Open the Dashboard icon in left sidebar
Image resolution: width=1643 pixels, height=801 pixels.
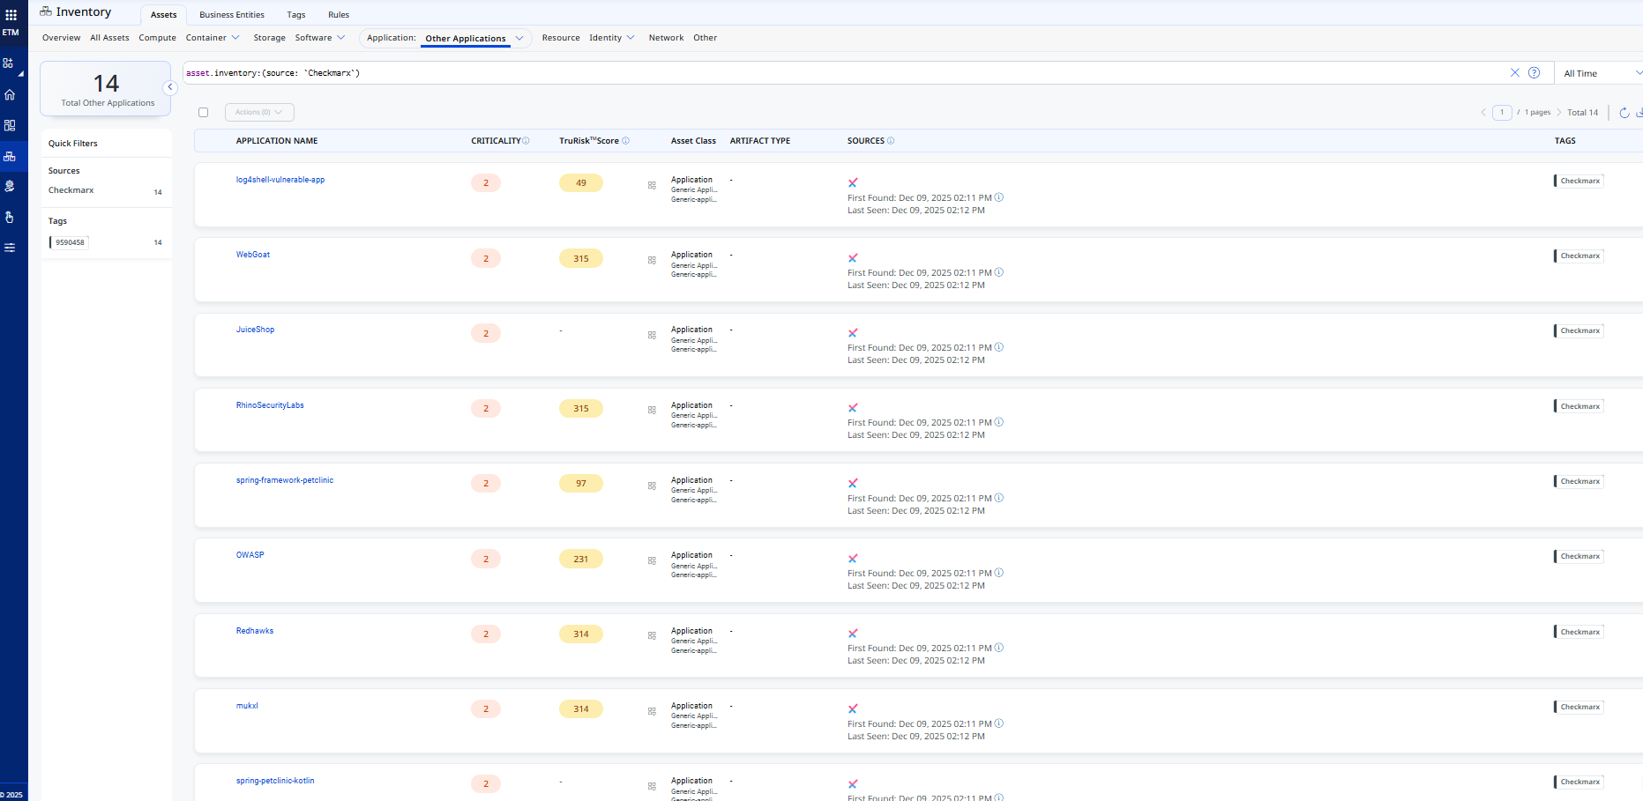10,125
